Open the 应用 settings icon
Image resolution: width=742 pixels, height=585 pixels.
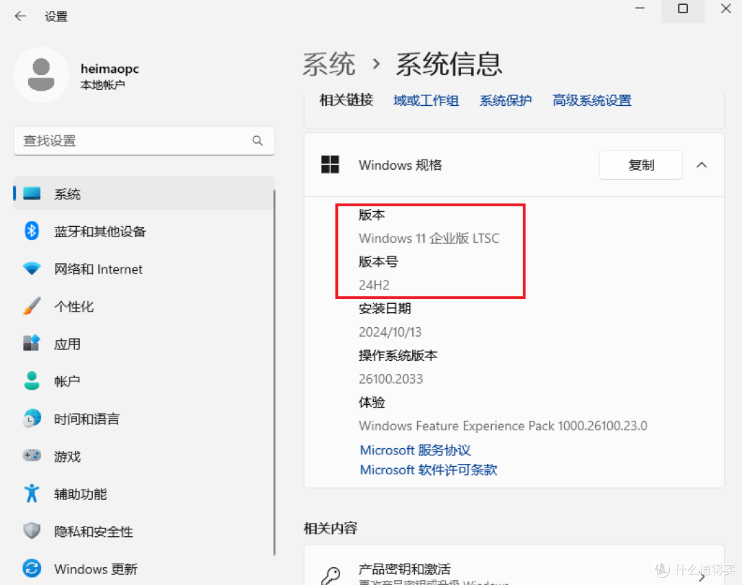(32, 343)
